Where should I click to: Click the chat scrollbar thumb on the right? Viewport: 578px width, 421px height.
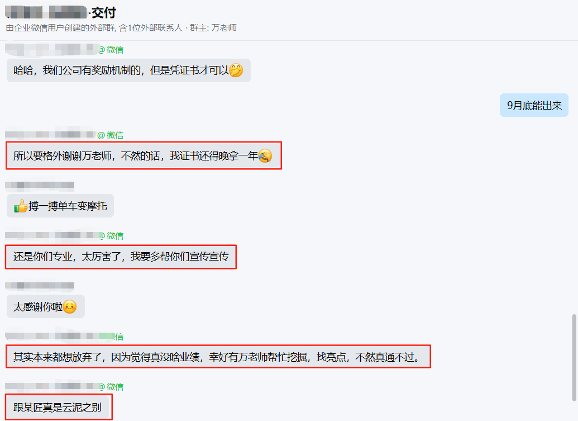click(574, 357)
